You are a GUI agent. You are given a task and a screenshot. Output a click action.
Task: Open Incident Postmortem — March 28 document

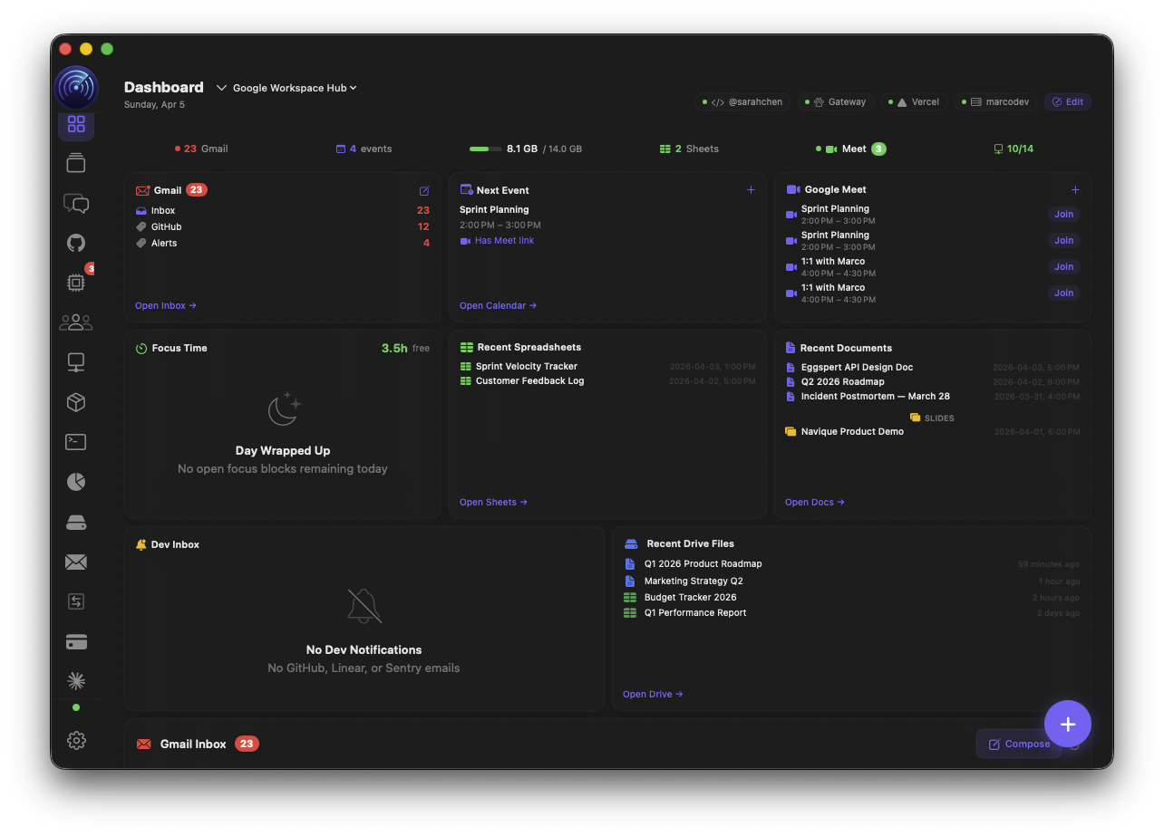(x=933, y=397)
